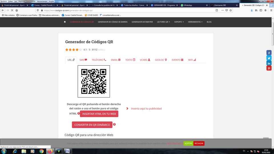Viewport: 274px width, 154px height.
Task: Open Firefox downloads panel
Action: pos(252,10)
